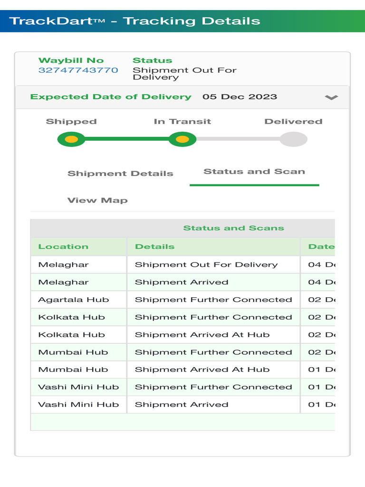Click the Expected Date of Delivery label
This screenshot has height=487, width=365.
(111, 97)
